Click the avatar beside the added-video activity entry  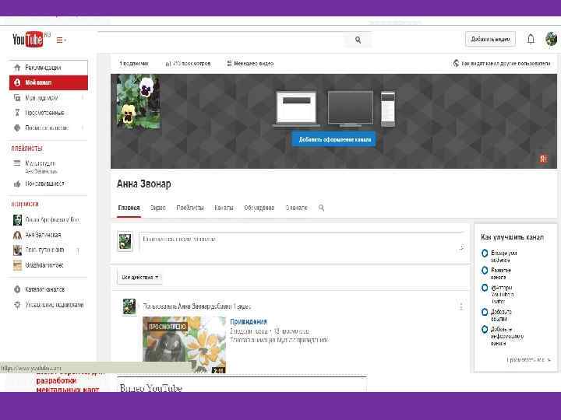[129, 306]
